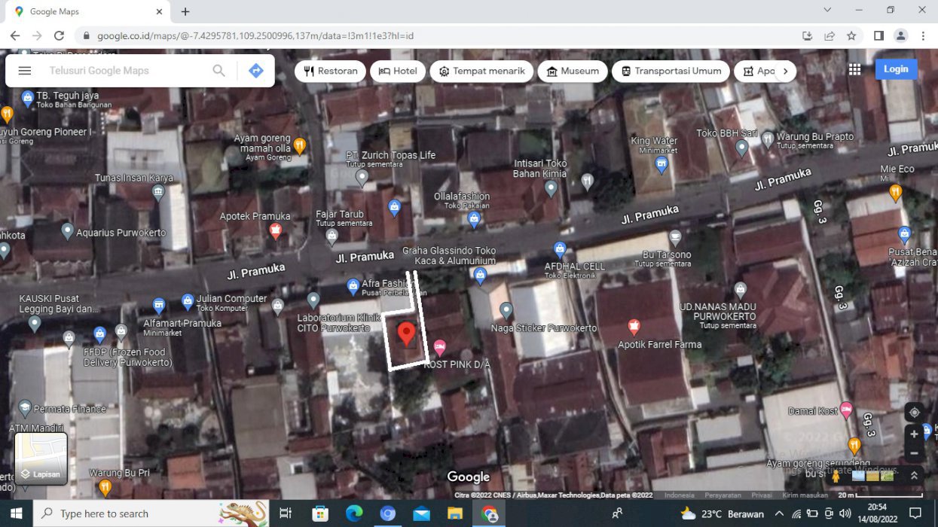Click the blue Login button
Screen dimensions: 938x527
(896, 69)
